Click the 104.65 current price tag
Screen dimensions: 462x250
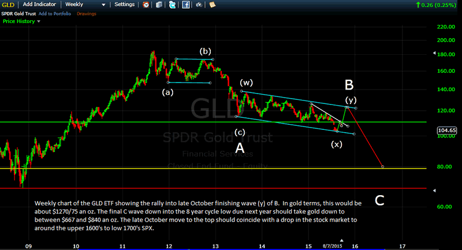447,130
